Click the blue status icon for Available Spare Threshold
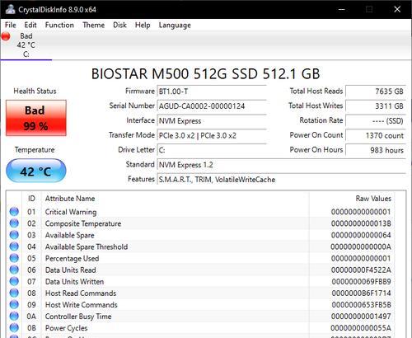The height and width of the screenshot is (338, 412). pos(14,246)
